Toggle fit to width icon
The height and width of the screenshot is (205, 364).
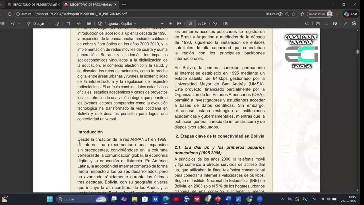(x=179, y=24)
